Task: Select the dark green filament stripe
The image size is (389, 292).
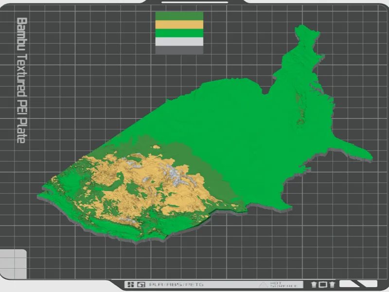Action: [x=179, y=16]
